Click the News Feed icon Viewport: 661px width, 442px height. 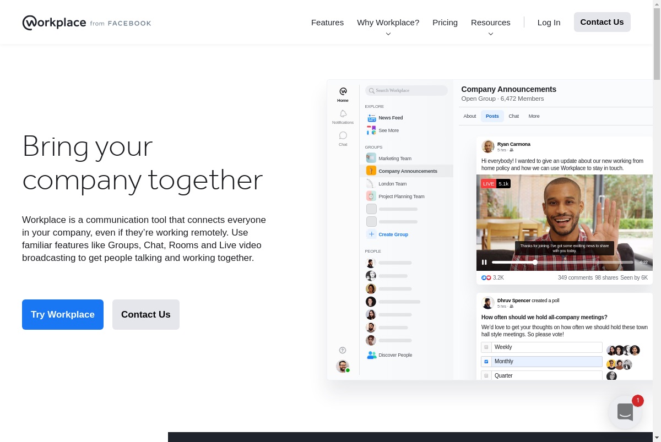click(x=371, y=118)
